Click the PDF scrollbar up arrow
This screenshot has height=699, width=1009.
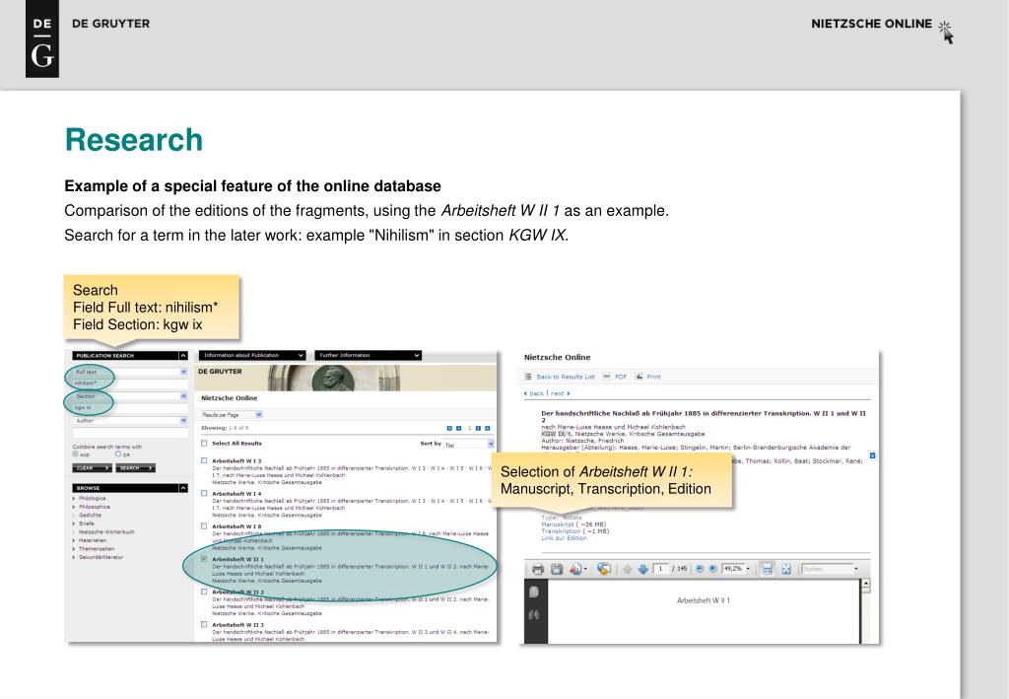tap(866, 584)
